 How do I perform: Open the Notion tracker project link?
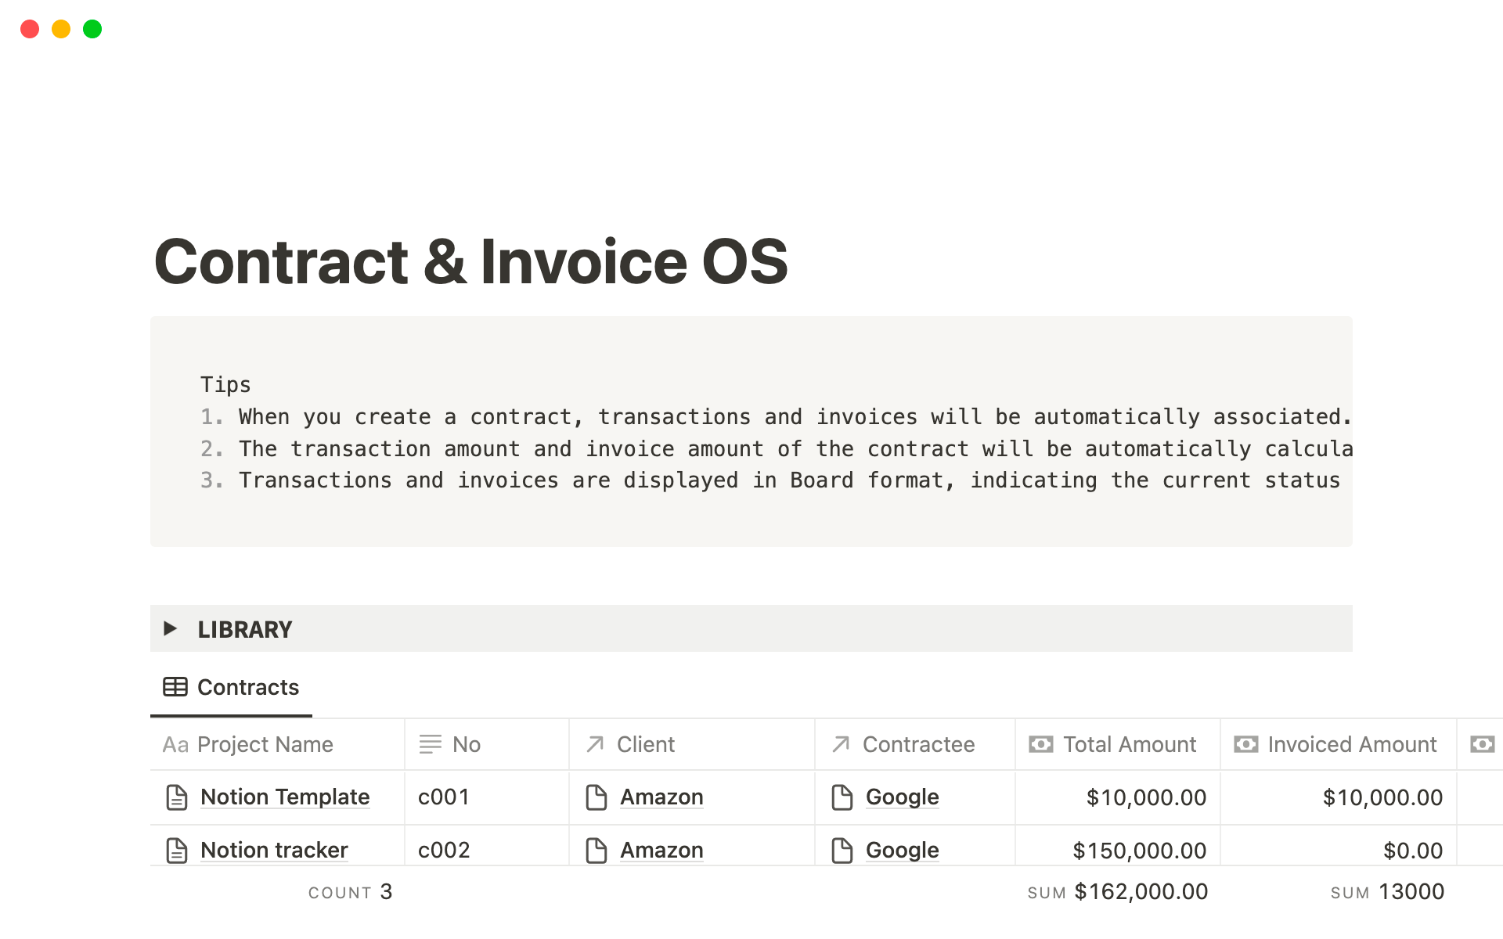(x=274, y=850)
